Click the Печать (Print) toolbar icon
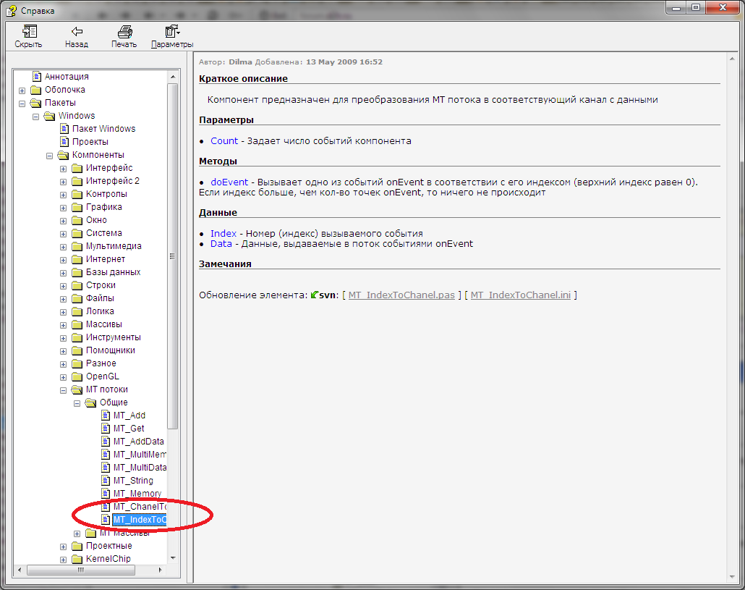 click(x=124, y=32)
